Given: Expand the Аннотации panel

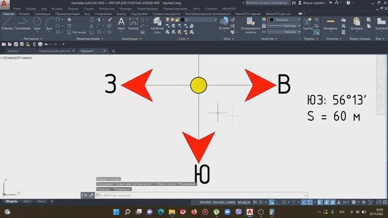Looking at the screenshot, I should click(132, 39).
